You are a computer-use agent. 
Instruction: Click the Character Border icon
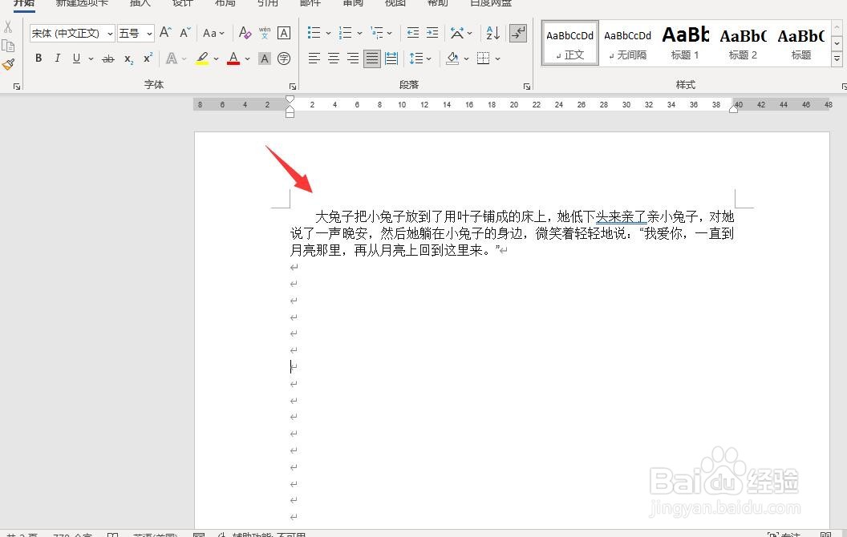click(x=284, y=34)
